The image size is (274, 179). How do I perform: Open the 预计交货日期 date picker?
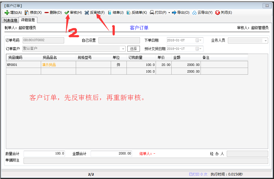[200, 48]
